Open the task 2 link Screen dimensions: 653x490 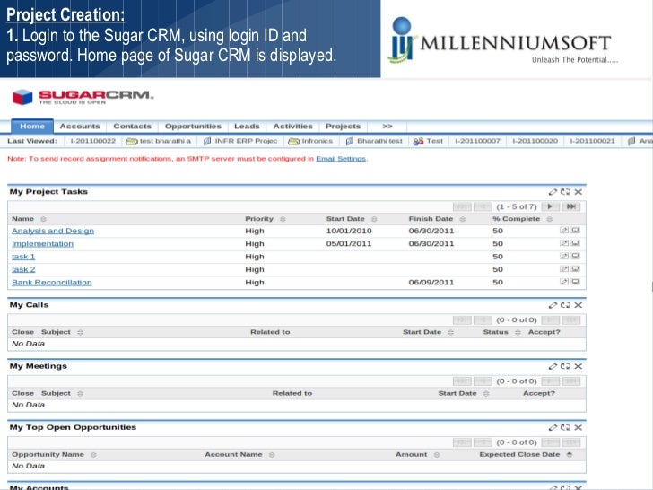23,269
